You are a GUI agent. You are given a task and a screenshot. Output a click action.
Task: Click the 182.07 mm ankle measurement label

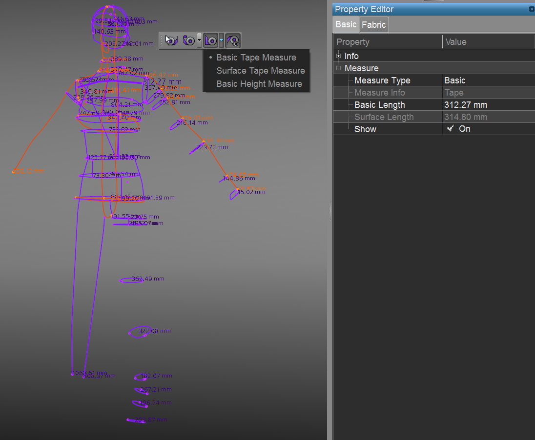(156, 376)
